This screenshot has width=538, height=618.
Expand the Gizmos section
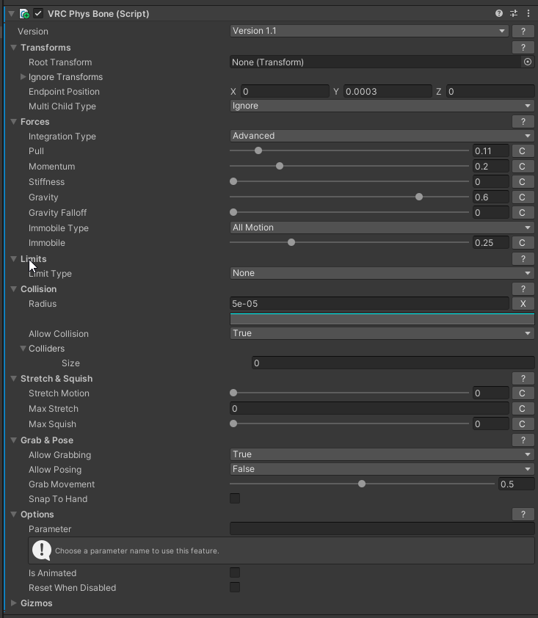point(14,603)
